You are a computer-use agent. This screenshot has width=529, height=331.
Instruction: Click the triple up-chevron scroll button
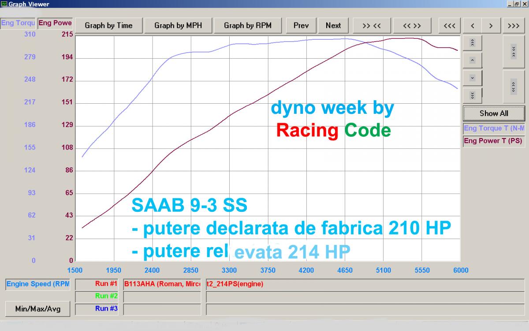tap(473, 43)
